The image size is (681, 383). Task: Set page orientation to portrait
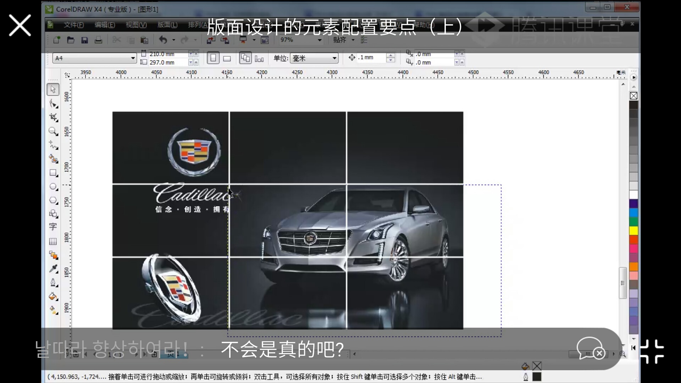213,58
